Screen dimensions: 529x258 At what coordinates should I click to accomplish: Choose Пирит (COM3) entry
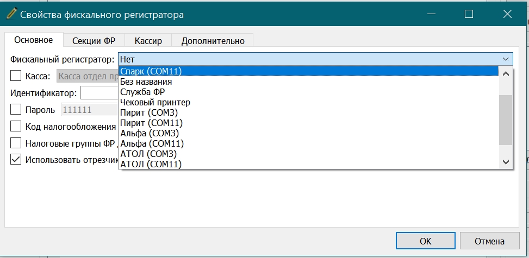pos(308,112)
